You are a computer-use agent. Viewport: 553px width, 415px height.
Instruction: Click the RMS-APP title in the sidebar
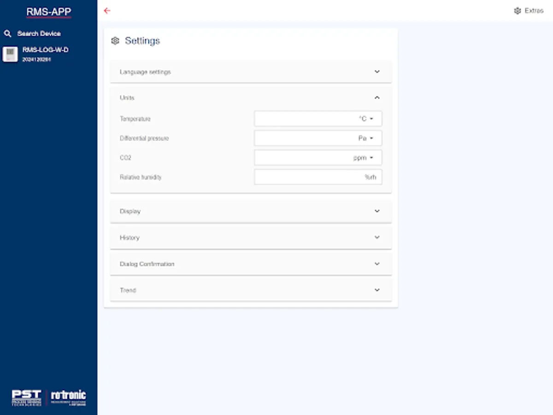click(48, 11)
